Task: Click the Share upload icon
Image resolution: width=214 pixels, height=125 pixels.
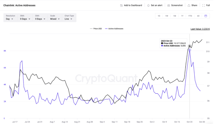Action: coord(189,5)
